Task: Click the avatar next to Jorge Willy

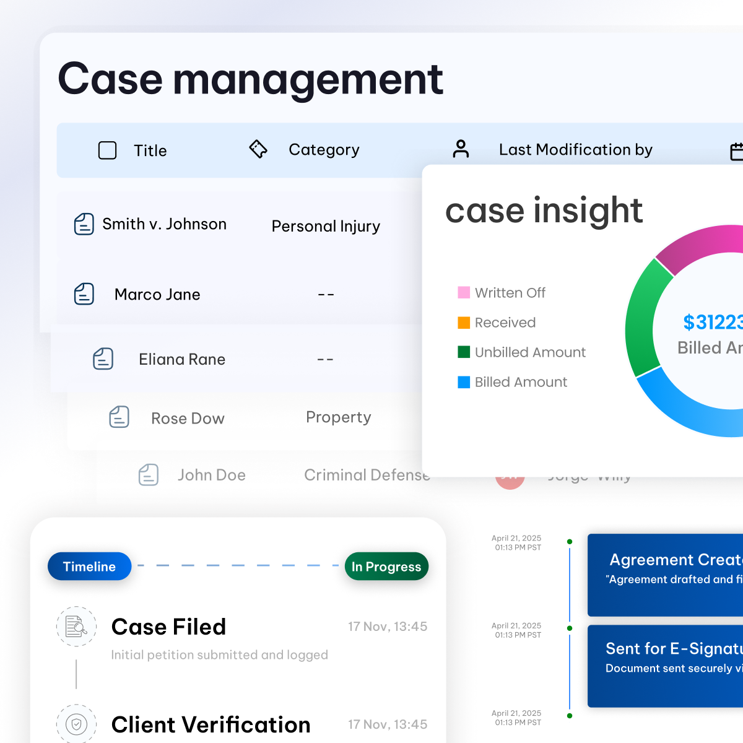Action: (509, 477)
